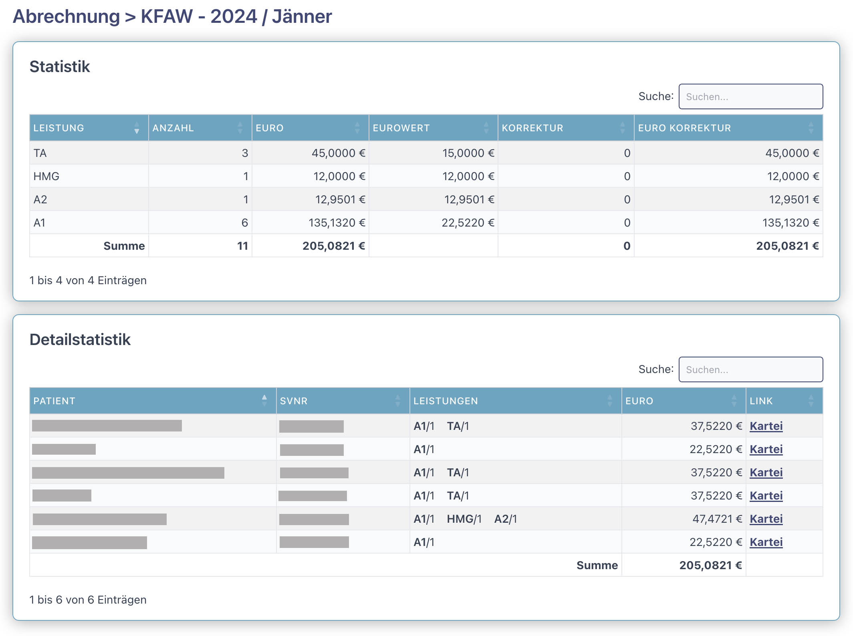Click sort arrows beside Statistik Euro header
853x636 pixels.
point(357,128)
